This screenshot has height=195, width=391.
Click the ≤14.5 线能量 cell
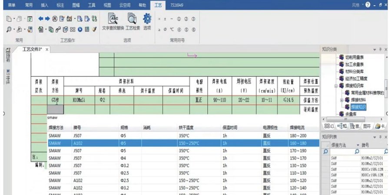(x=288, y=100)
